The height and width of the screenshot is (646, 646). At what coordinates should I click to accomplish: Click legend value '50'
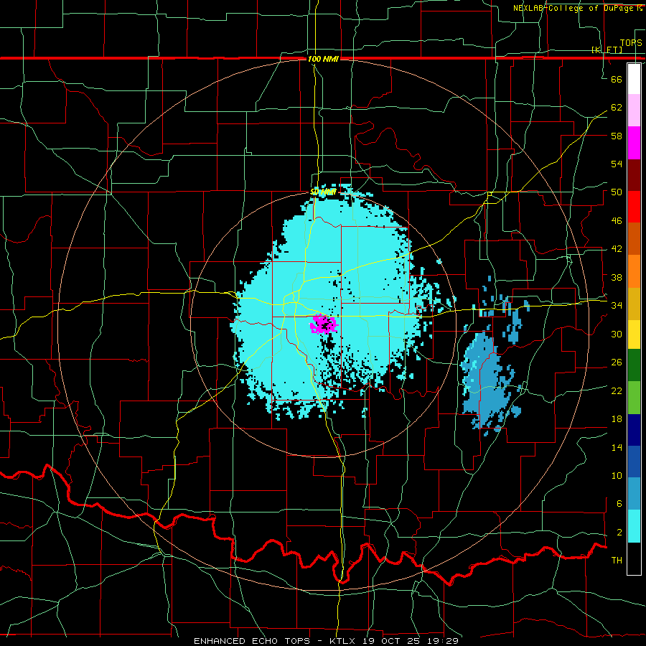(x=617, y=192)
